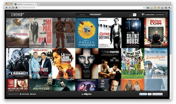Open the Fighter movie poster

point(110,63)
